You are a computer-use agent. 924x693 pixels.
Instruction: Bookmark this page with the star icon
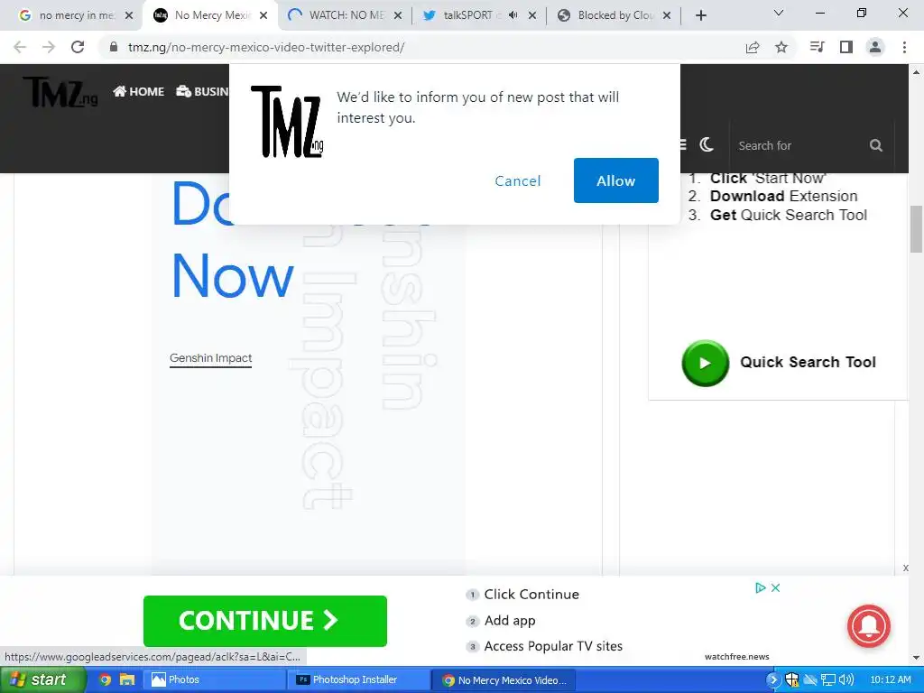pyautogui.click(x=781, y=47)
